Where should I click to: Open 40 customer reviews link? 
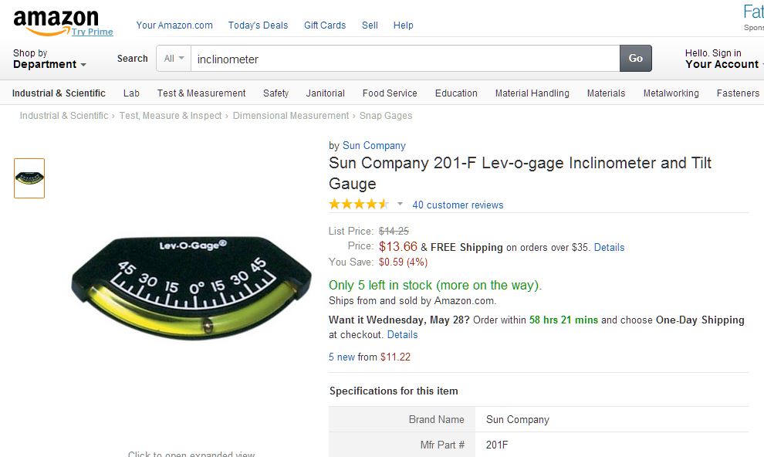click(458, 205)
